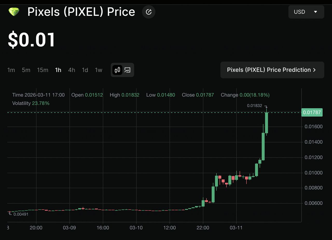Select the 15m timeframe
This screenshot has width=332, height=240.
[x=43, y=70]
